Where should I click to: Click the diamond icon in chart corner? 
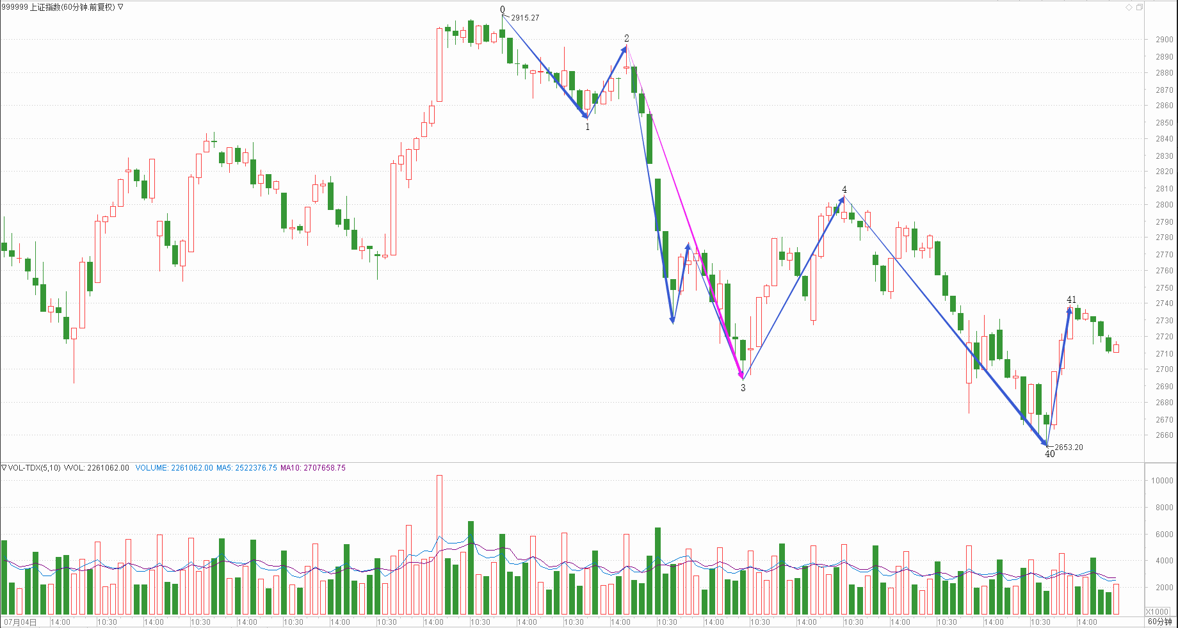[x=1129, y=7]
